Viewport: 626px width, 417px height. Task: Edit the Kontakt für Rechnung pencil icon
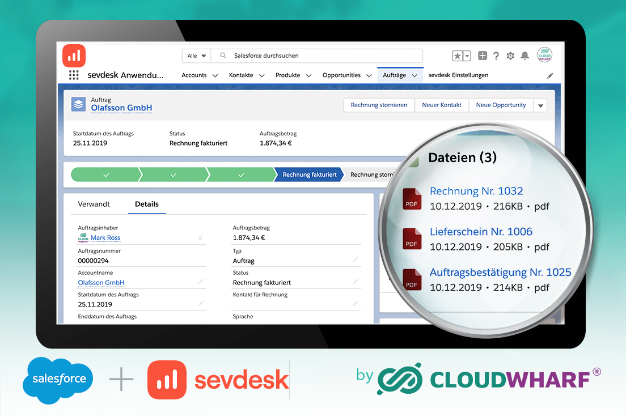356,304
